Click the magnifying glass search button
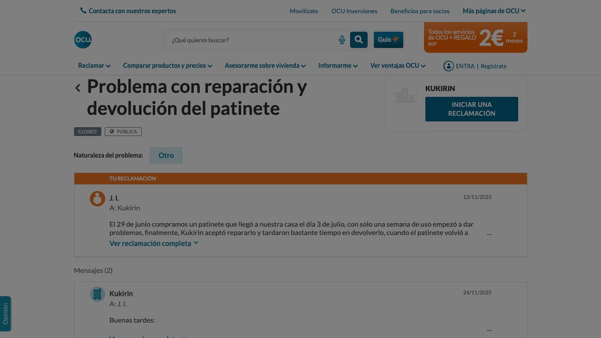 coord(359,40)
